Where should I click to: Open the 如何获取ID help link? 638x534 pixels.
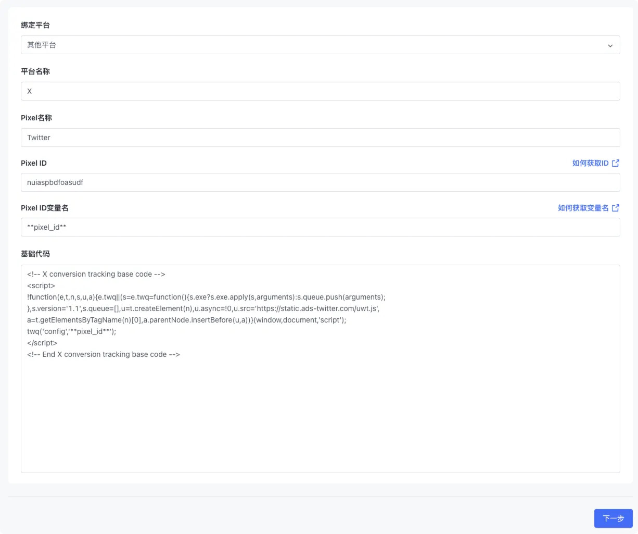(590, 163)
